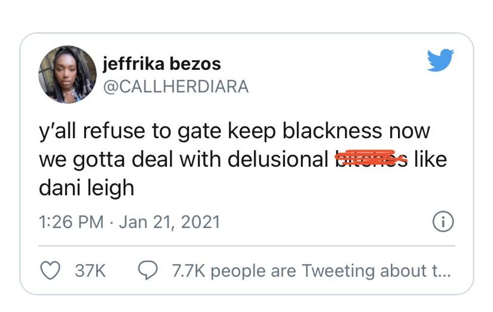The width and height of the screenshot is (493, 312).
Task: Click the words "dani leigh" in tweet
Action: 87,188
